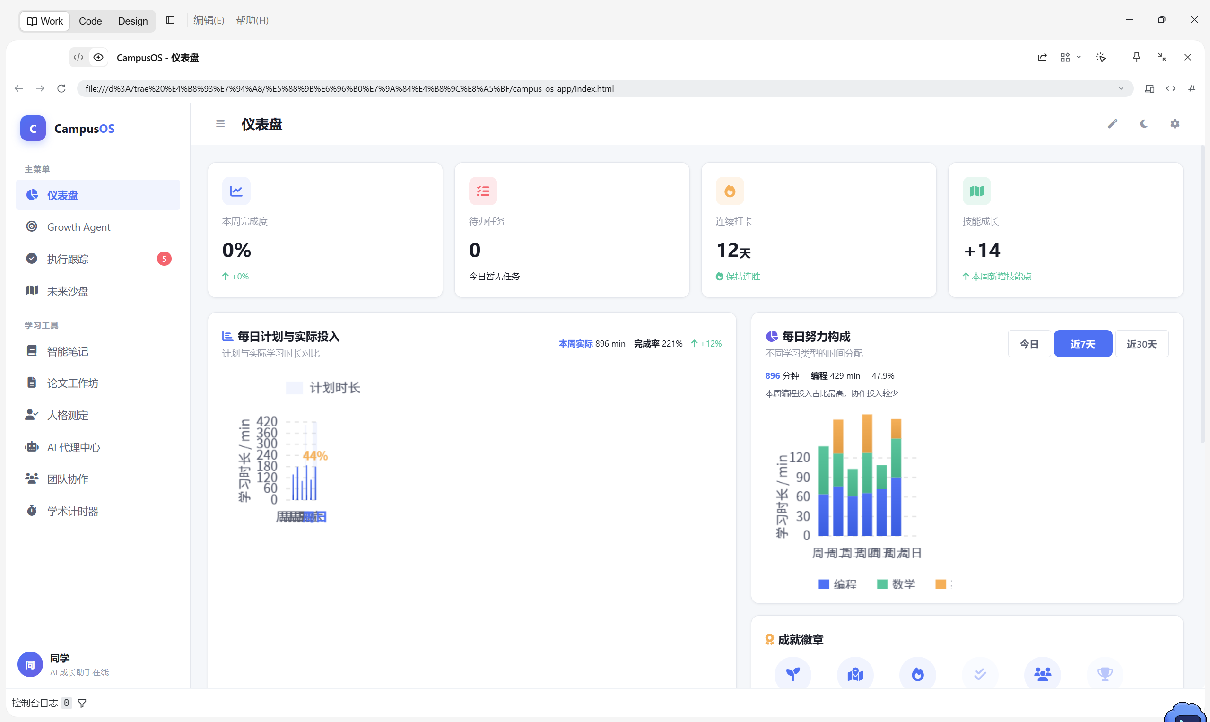Image resolution: width=1210 pixels, height=722 pixels.
Task: Click the 编程 blue legend swatch
Action: pos(824,584)
